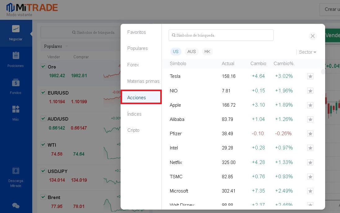Click WTI buy price 74.64
This screenshot has width=340, height=213.
click(x=79, y=154)
